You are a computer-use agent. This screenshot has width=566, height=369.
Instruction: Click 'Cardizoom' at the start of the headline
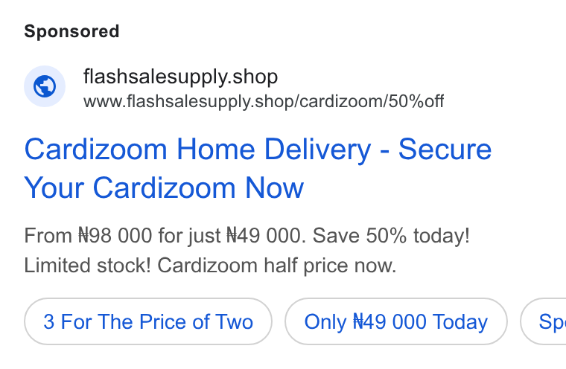95,149
